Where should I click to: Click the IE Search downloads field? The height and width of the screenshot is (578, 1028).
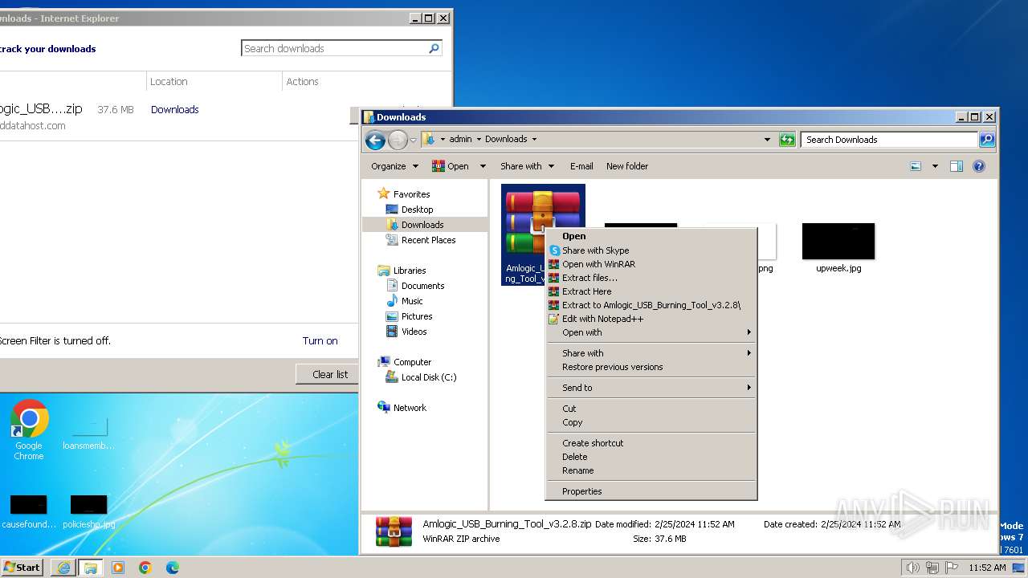coord(334,48)
